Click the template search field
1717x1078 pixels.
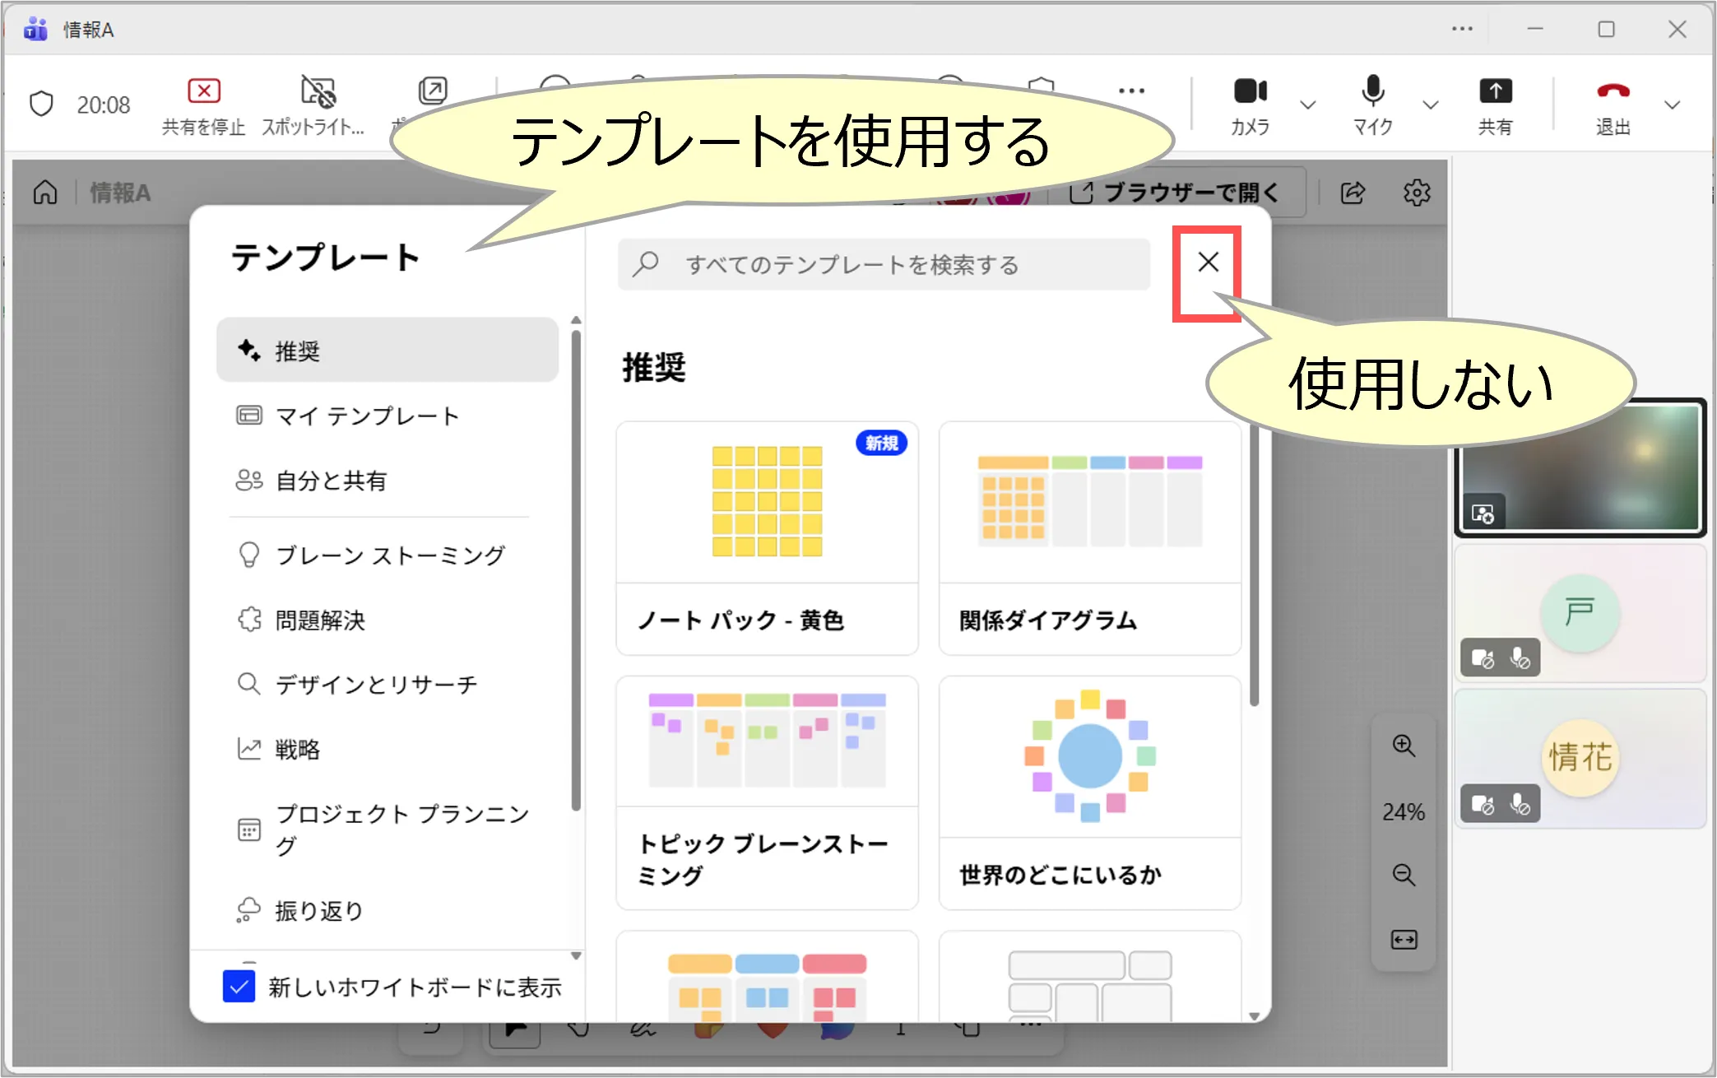pyautogui.click(x=884, y=265)
